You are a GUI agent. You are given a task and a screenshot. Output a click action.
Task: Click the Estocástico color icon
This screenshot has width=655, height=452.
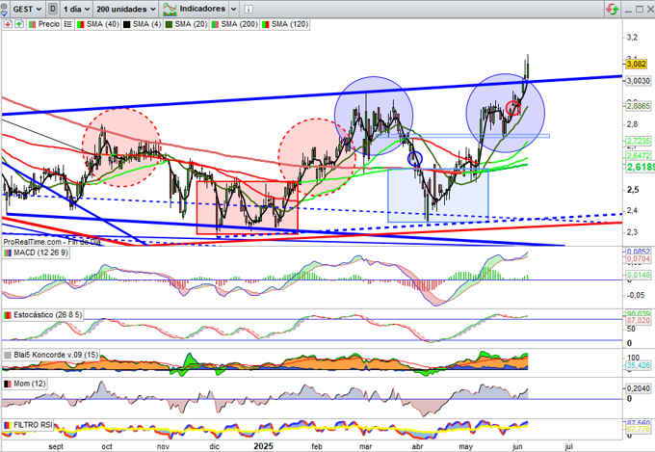point(8,315)
